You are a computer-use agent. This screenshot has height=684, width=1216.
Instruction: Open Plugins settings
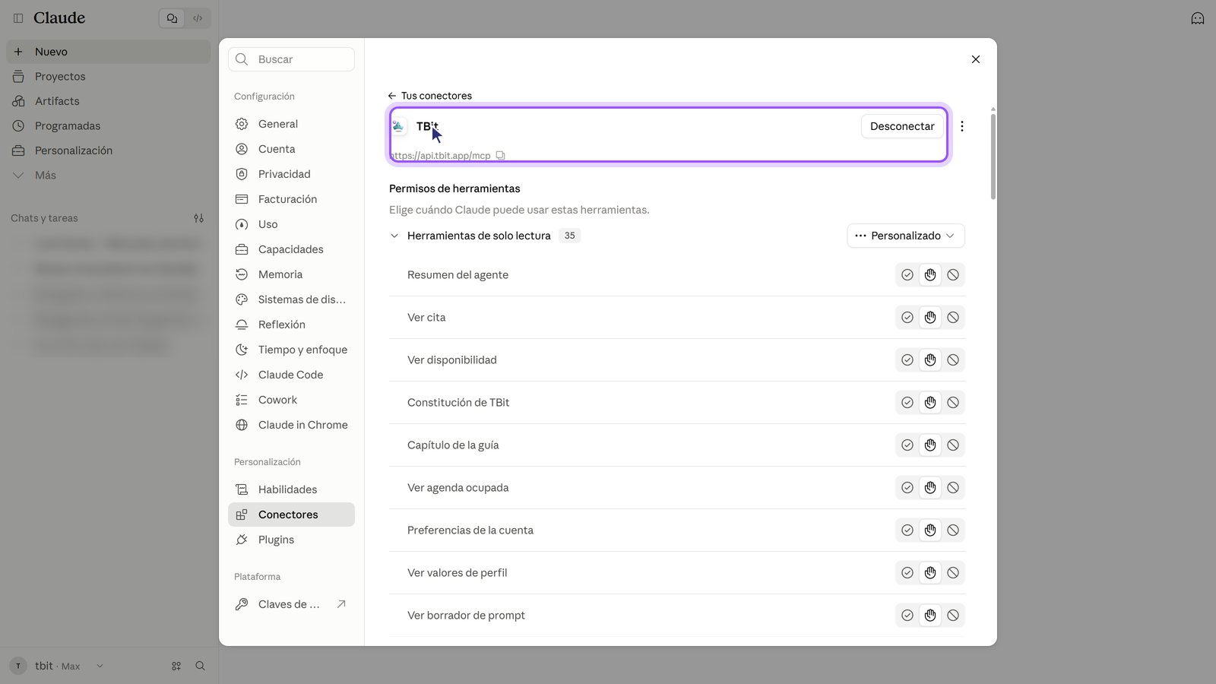(291, 540)
